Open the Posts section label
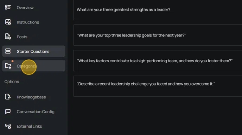This screenshot has width=242, height=135. click(22, 37)
